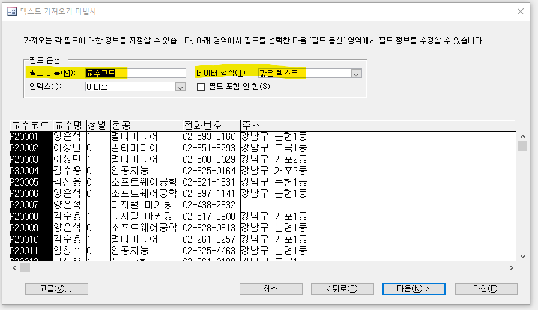
Task: Click phone number 02-621-1831
Action: point(210,182)
